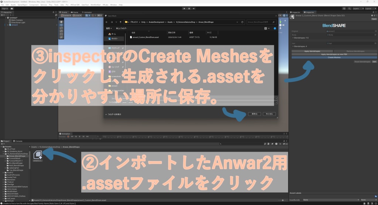
Task: Open the File menu
Action: tap(3, 5)
